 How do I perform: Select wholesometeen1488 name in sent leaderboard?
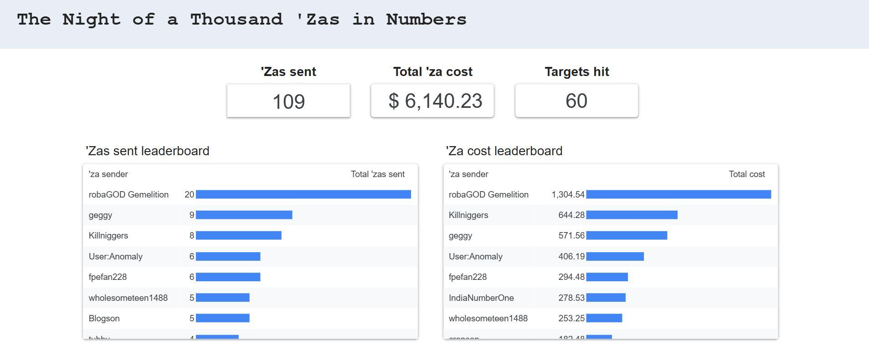coord(128,298)
